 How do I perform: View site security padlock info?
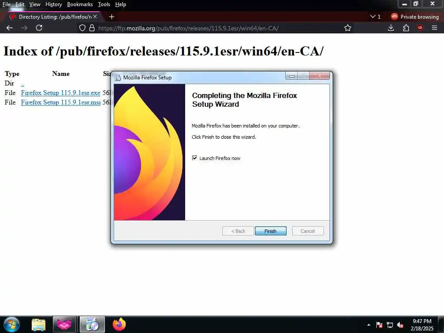coord(92,28)
